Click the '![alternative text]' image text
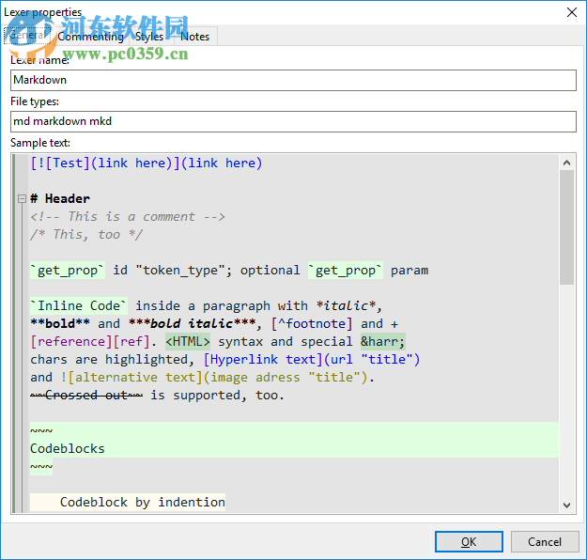Image resolution: width=587 pixels, height=560 pixels. coord(131,377)
